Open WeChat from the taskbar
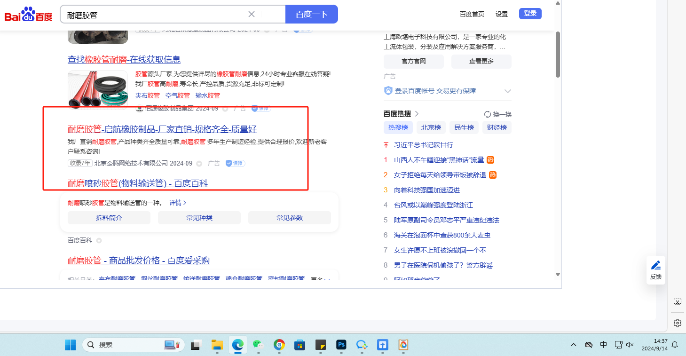686x356 pixels. 258,345
